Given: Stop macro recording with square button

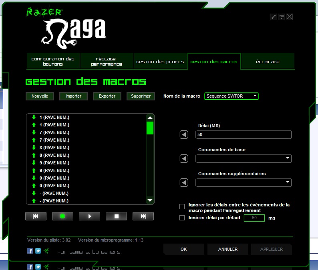Looking at the screenshot, I should [x=117, y=216].
